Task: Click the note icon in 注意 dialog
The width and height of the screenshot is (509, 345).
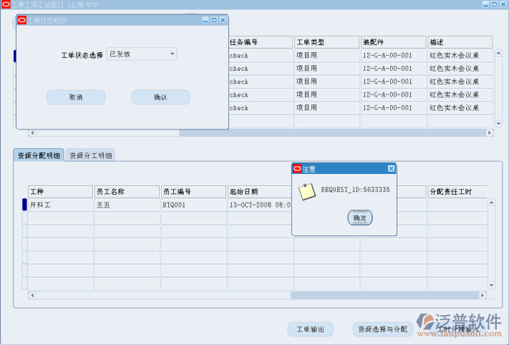Action: (307, 192)
